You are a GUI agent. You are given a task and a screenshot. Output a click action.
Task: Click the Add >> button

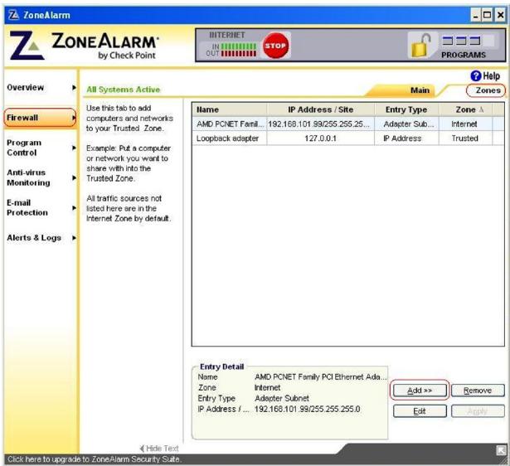coord(420,391)
